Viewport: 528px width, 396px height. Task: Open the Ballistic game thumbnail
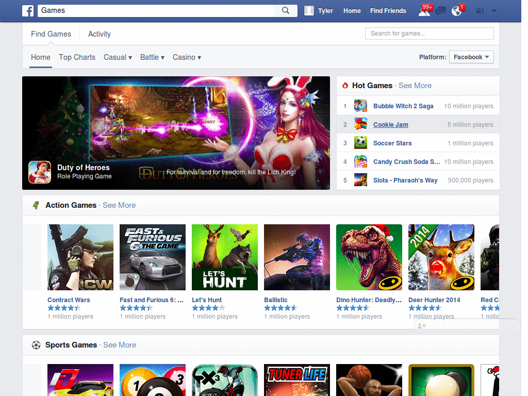pyautogui.click(x=297, y=257)
